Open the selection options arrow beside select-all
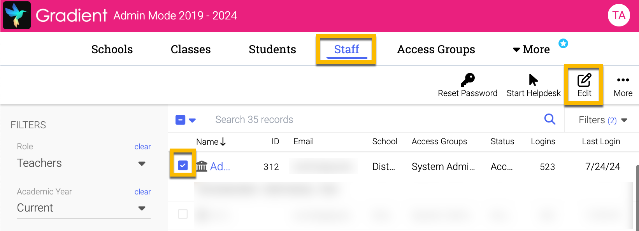The image size is (639, 231). [x=192, y=121]
